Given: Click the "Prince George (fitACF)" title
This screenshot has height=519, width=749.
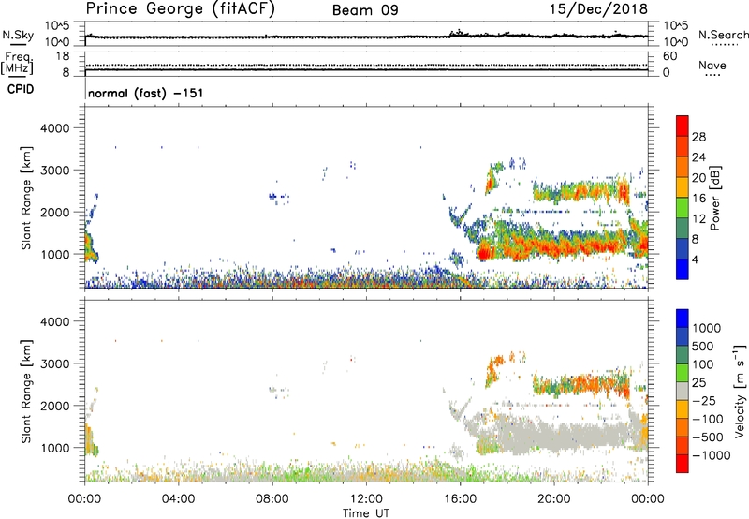Looking at the screenshot, I should tap(180, 9).
